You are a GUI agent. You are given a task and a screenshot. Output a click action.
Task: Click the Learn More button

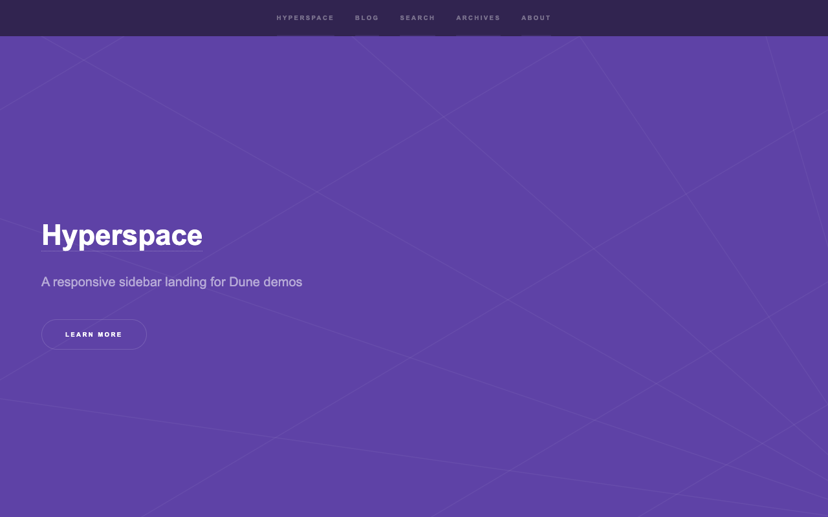click(94, 334)
